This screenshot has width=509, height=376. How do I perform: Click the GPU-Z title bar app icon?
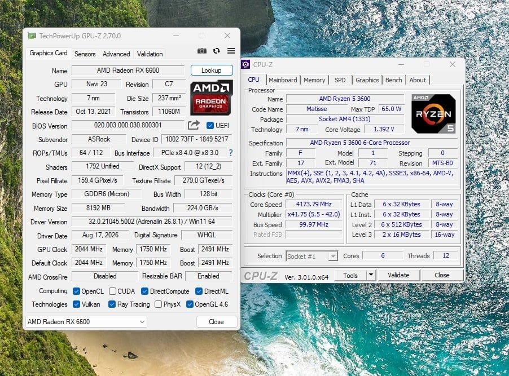point(32,36)
